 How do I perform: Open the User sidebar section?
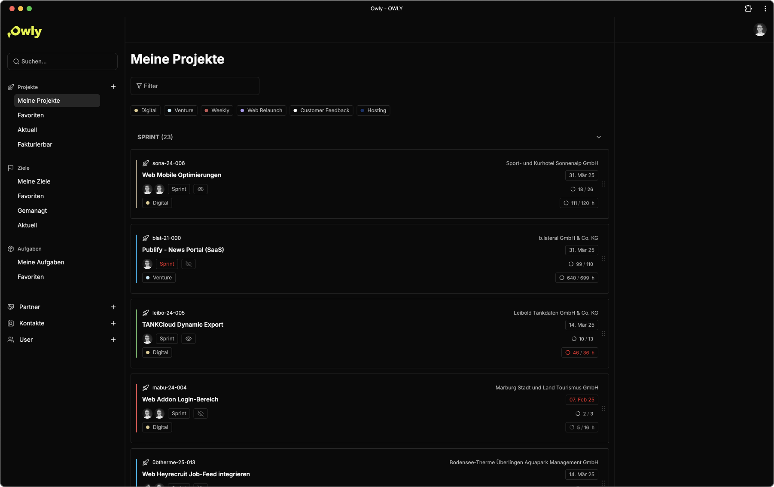tap(26, 340)
